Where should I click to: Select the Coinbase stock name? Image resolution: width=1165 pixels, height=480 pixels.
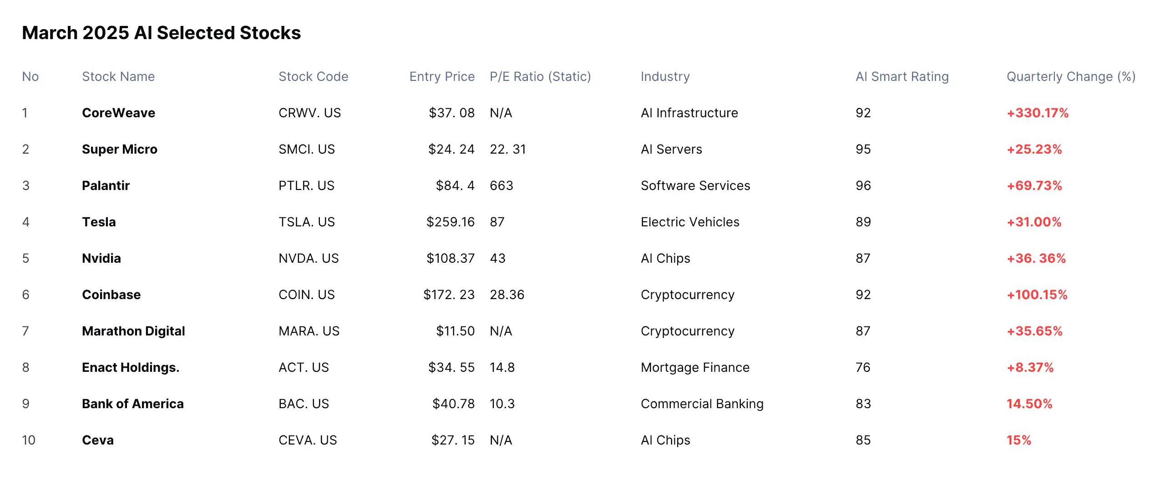(x=111, y=295)
